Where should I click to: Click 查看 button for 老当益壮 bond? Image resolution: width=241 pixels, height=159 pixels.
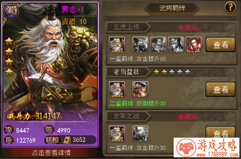point(220,89)
